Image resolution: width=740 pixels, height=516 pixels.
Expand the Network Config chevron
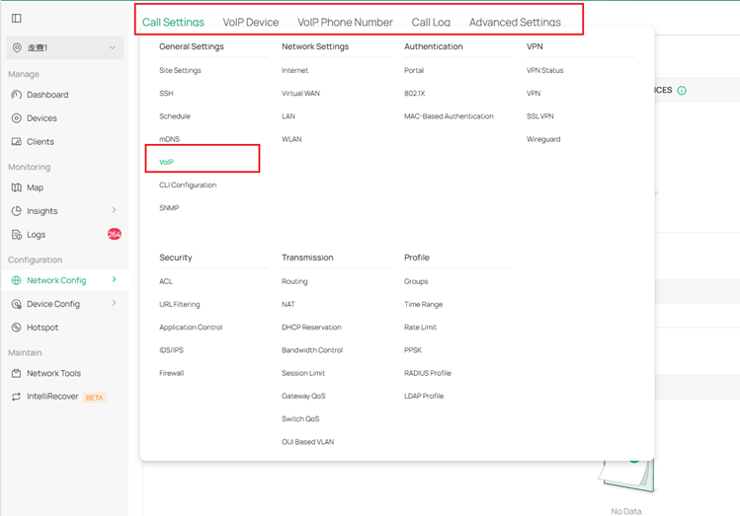point(114,279)
